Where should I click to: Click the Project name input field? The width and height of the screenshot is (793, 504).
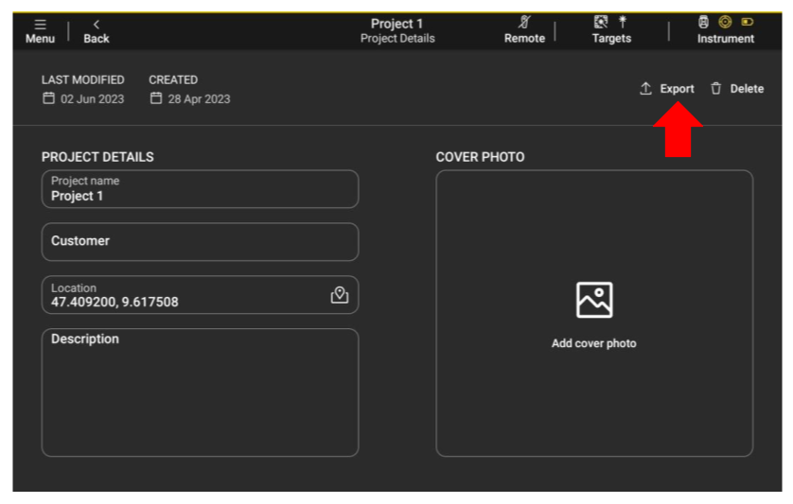[200, 189]
